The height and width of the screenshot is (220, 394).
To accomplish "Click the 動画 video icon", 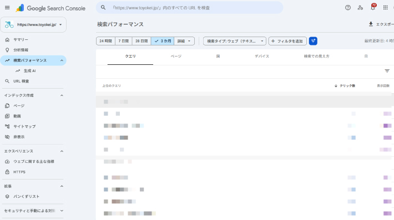I will click(7, 116).
